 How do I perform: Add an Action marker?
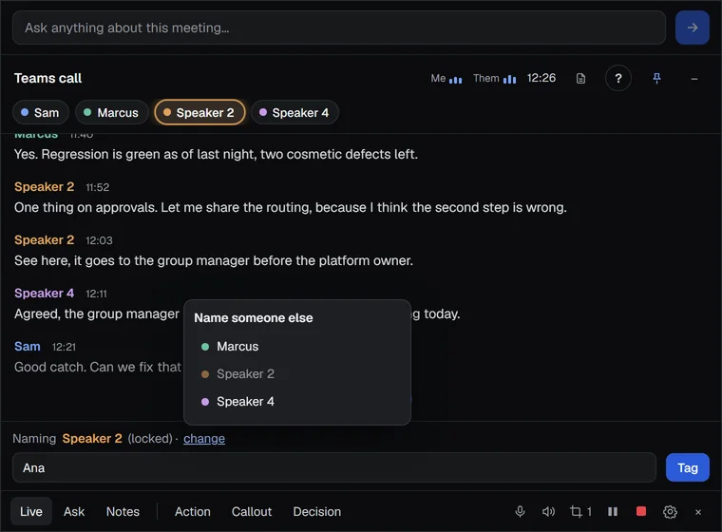click(x=193, y=512)
